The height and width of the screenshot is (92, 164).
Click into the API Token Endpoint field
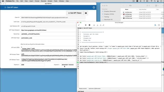pos(49,30)
